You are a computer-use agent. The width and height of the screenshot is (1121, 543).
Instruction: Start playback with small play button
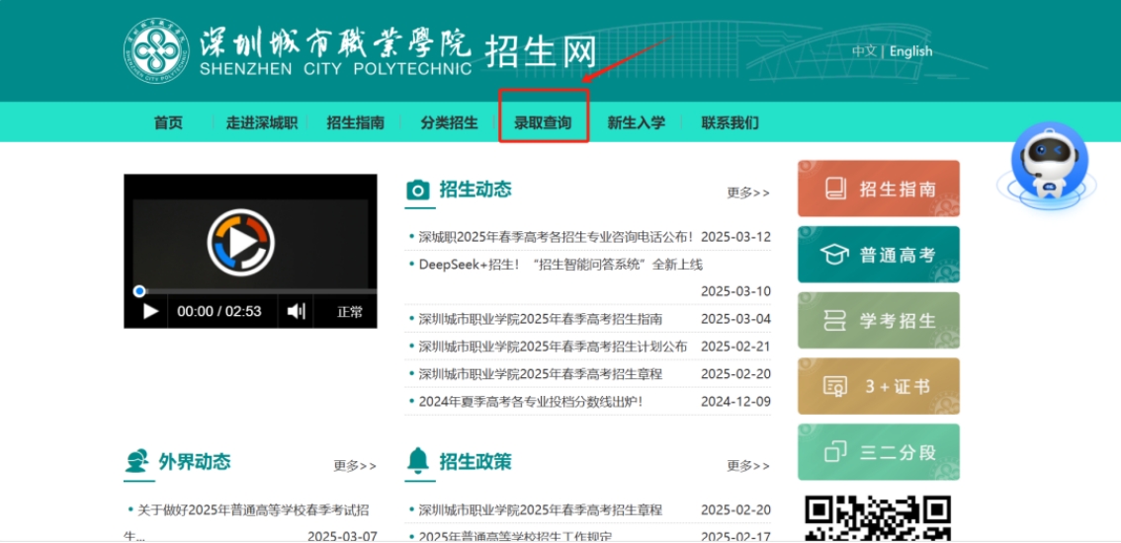tap(150, 312)
